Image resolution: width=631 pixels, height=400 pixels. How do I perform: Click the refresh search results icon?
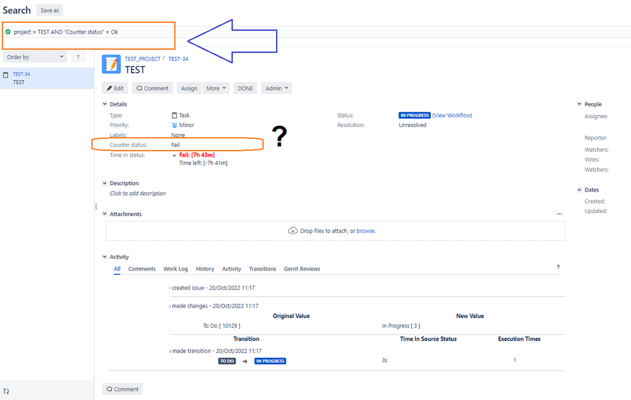tap(6, 391)
